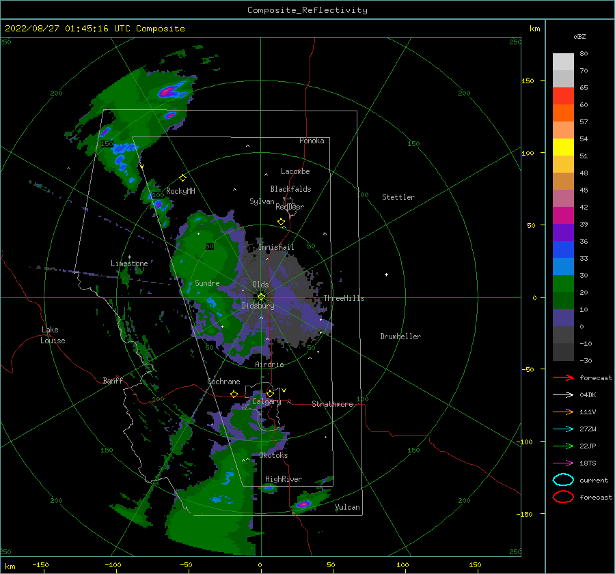Click the bottom-left km axis label
This screenshot has height=574, width=615.
[10, 566]
